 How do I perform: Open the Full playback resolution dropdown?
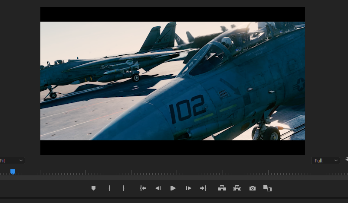point(325,161)
